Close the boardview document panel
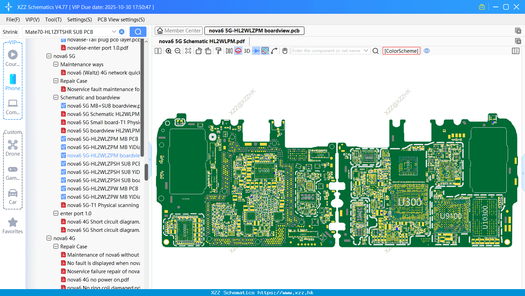 (518, 31)
